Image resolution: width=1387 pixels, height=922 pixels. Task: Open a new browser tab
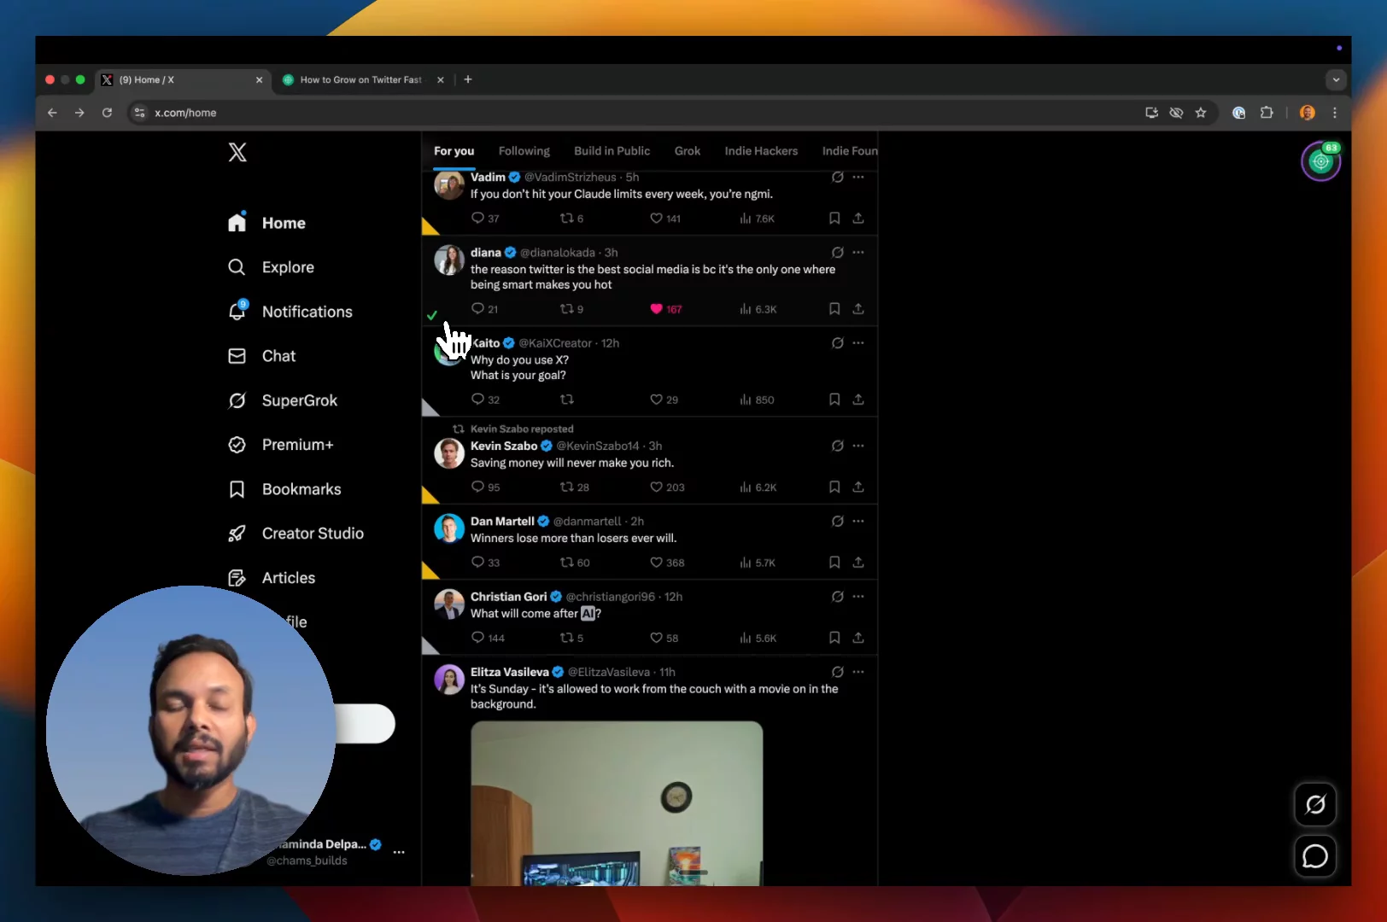pyautogui.click(x=468, y=79)
